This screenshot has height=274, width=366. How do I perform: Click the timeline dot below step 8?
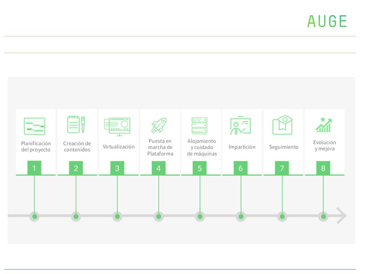[323, 217]
